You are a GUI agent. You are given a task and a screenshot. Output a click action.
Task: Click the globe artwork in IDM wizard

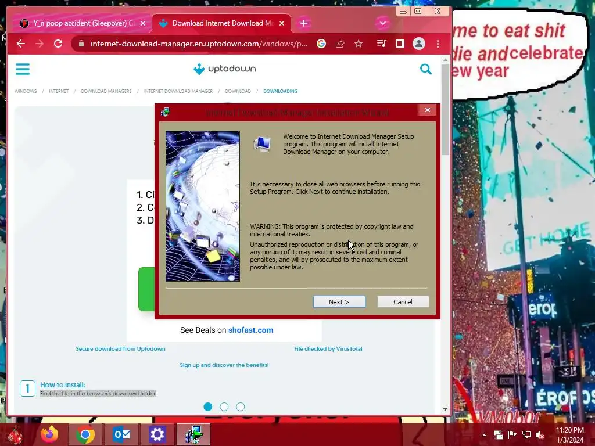(x=203, y=206)
